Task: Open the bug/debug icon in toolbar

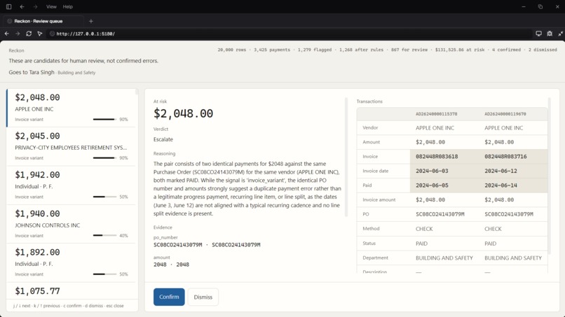Action: click(x=550, y=34)
